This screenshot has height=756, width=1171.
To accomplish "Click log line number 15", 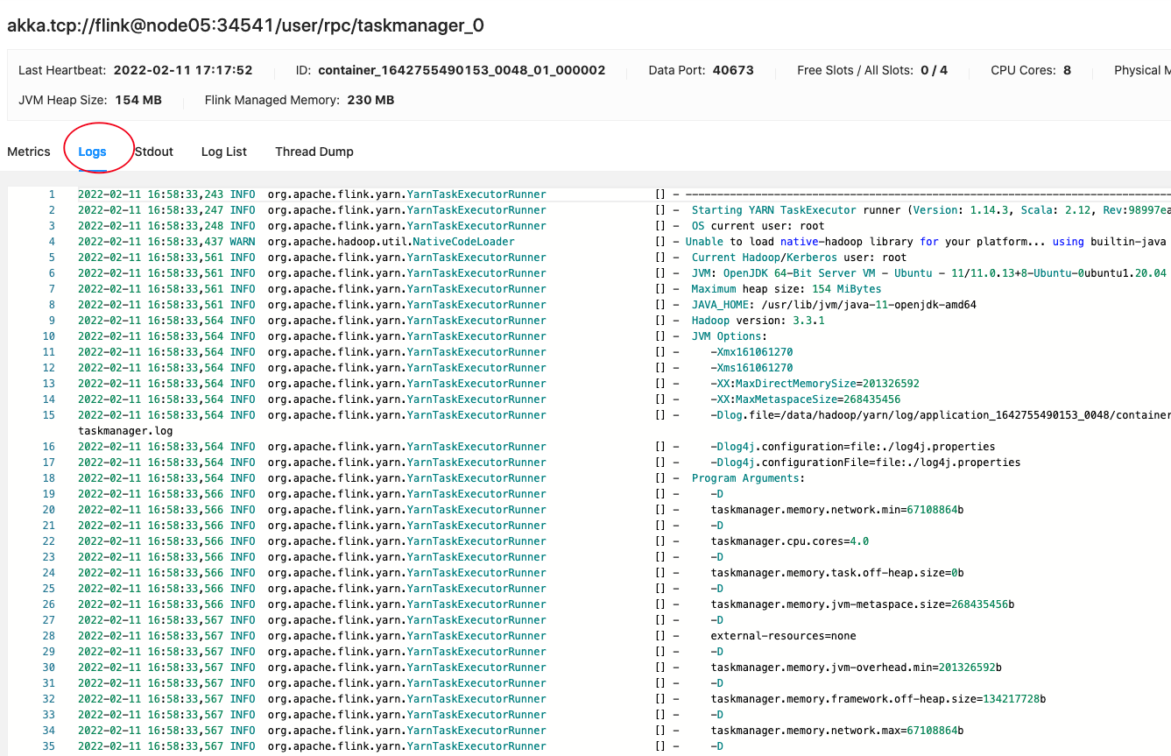I will (49, 415).
